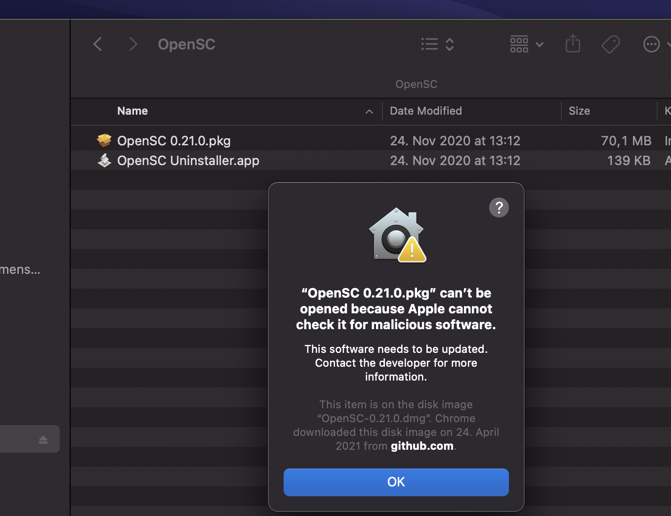Switch to list view using the toolbar icon
This screenshot has width=671, height=516.
point(429,44)
